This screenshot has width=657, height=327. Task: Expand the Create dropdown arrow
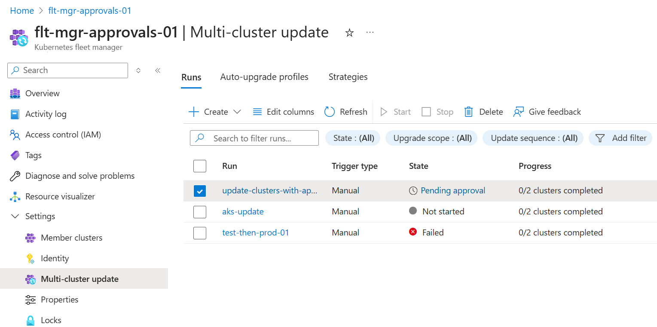click(237, 112)
